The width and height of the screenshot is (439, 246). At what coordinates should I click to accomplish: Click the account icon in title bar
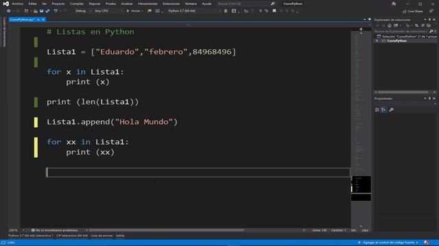pos(394,3)
